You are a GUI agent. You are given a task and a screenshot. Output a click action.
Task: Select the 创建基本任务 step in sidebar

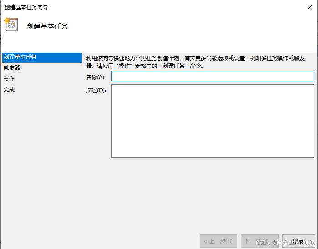(42, 57)
